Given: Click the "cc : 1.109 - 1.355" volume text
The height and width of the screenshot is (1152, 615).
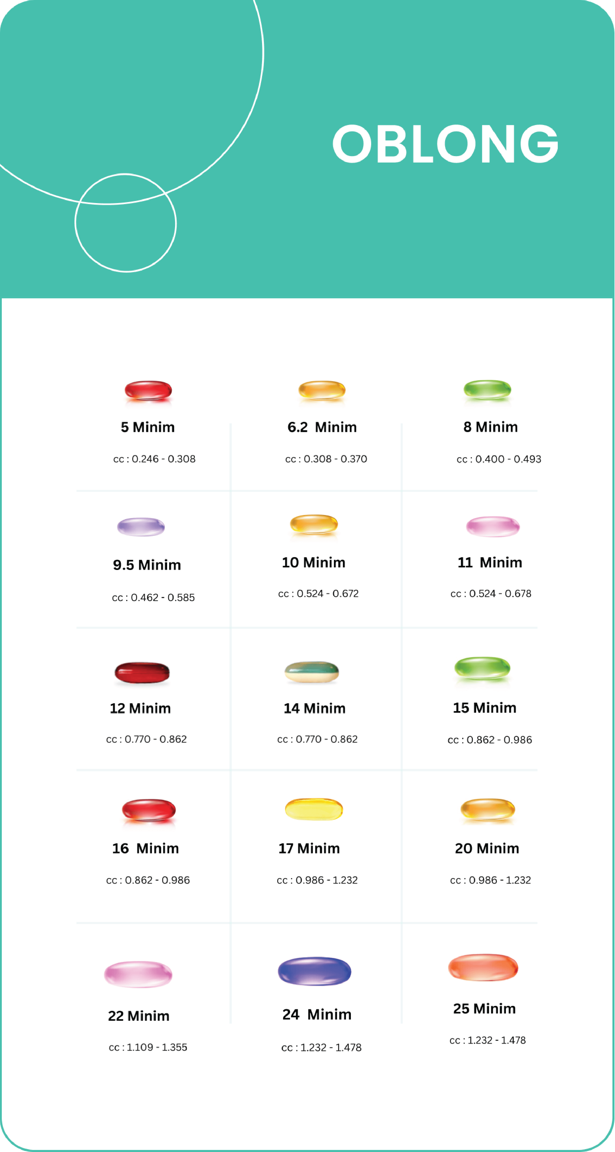Looking at the screenshot, I should (x=148, y=1047).
